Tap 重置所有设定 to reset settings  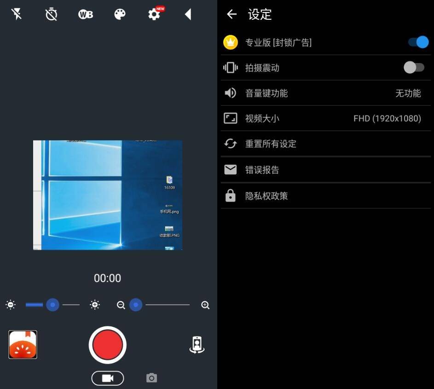pyautogui.click(x=325, y=144)
